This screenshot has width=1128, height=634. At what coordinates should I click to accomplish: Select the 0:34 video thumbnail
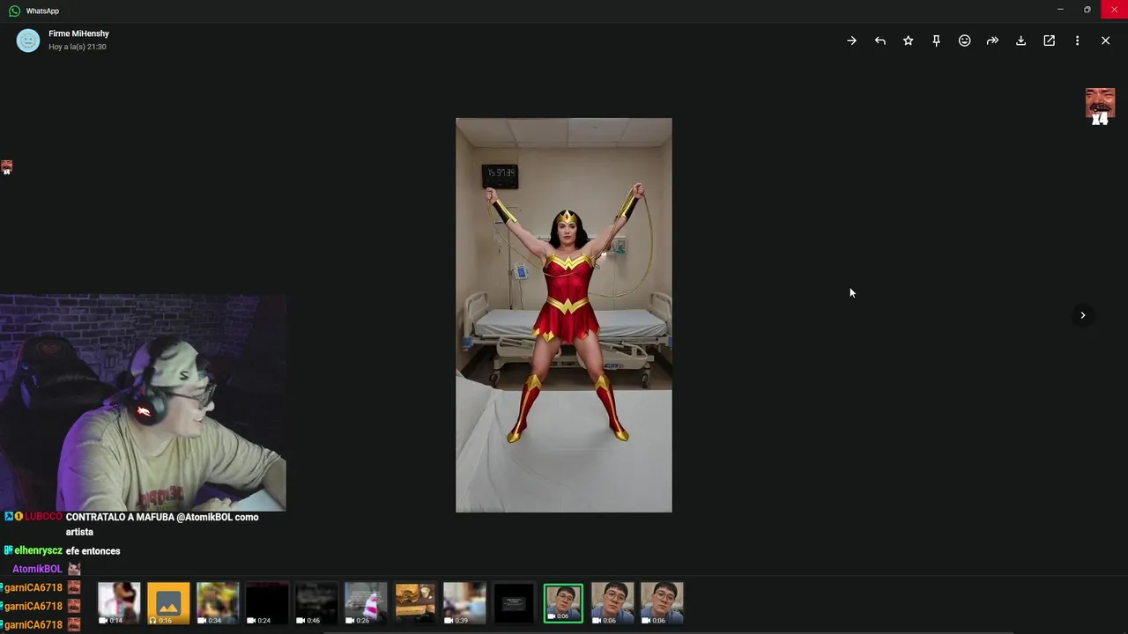coord(218,603)
